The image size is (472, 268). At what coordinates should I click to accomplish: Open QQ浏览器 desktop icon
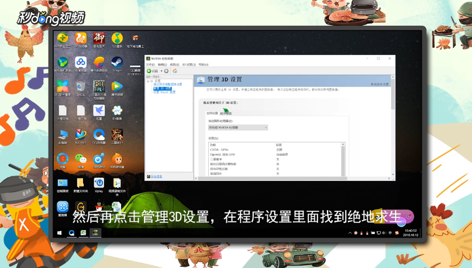[x=99, y=137]
